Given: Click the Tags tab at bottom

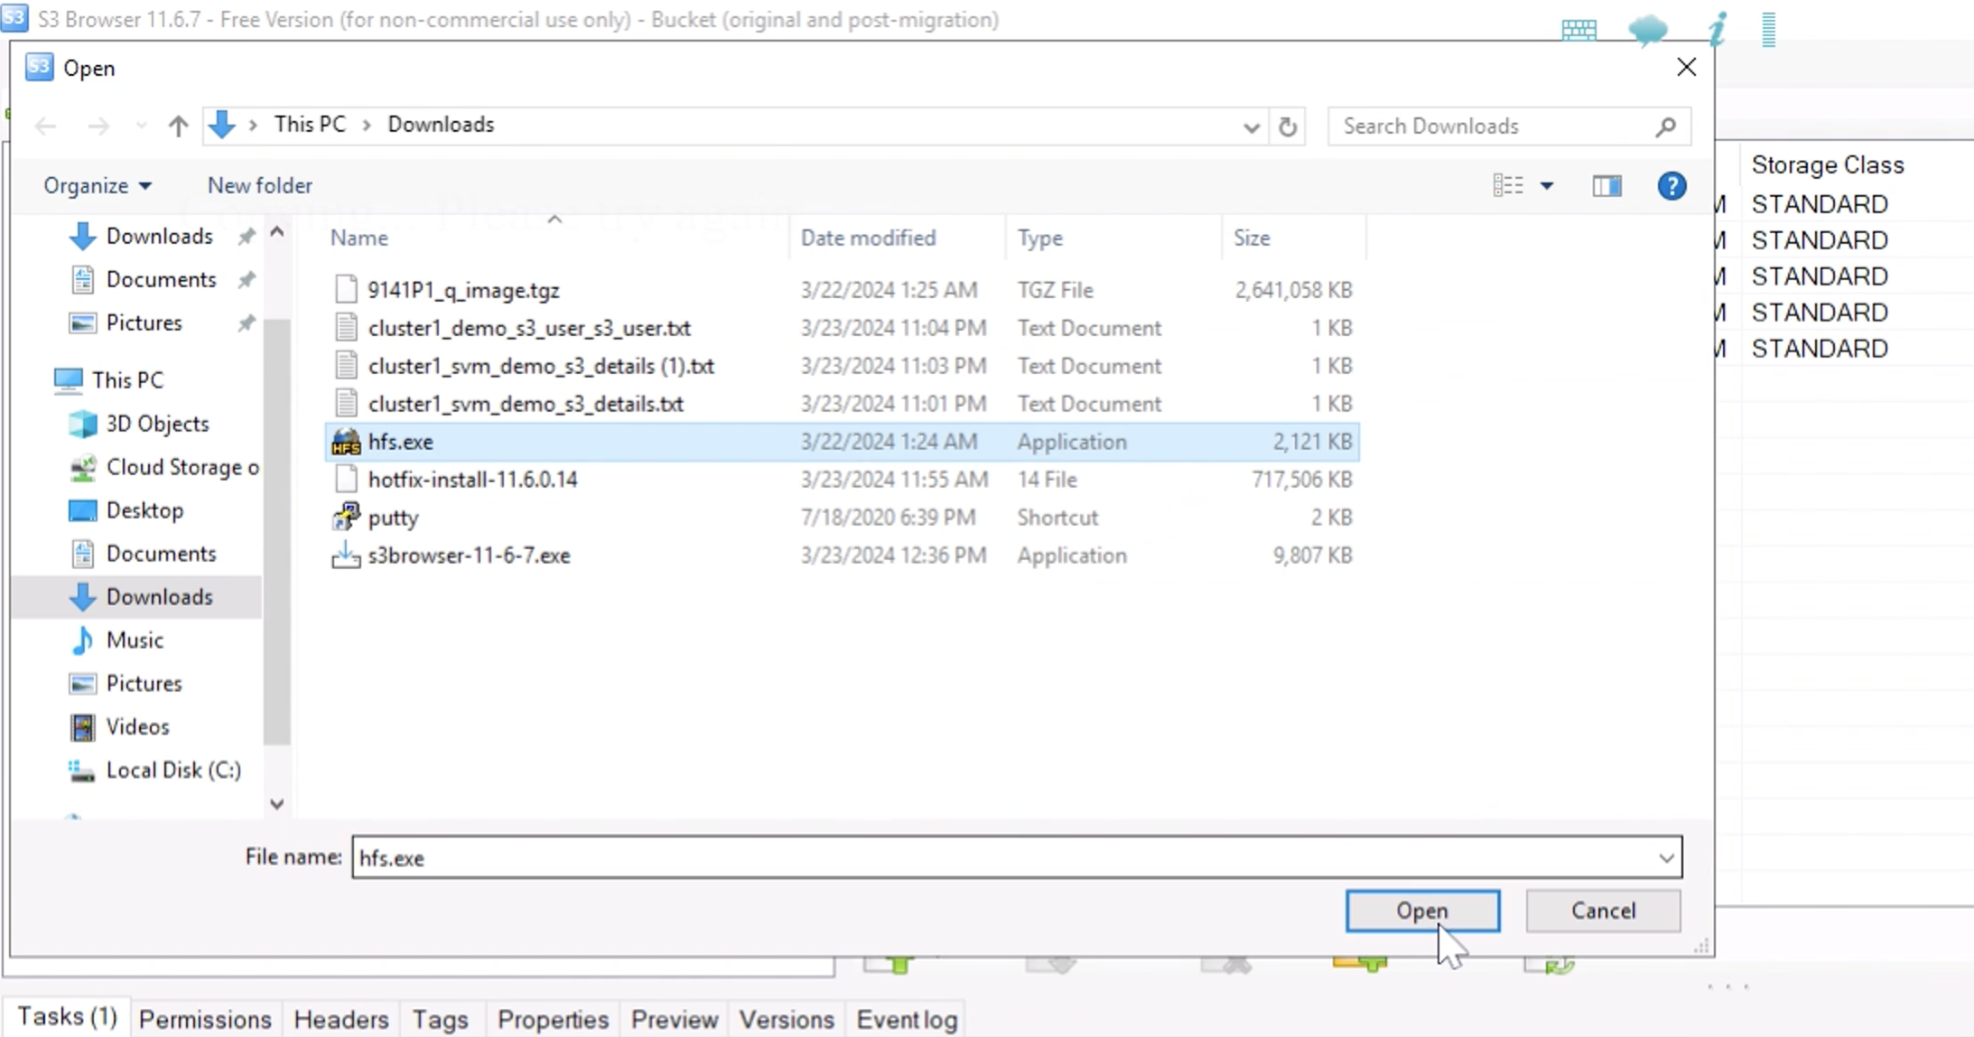Looking at the screenshot, I should tap(440, 1019).
